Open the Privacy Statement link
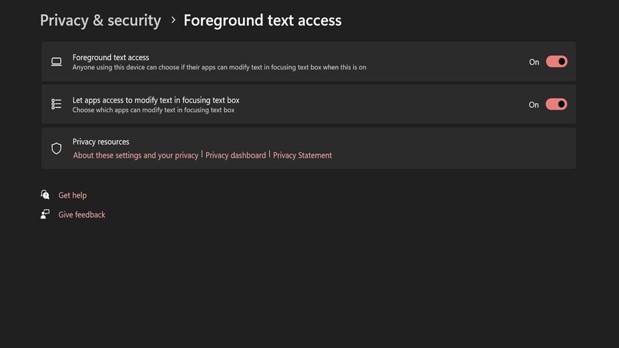The image size is (619, 348). [x=302, y=155]
